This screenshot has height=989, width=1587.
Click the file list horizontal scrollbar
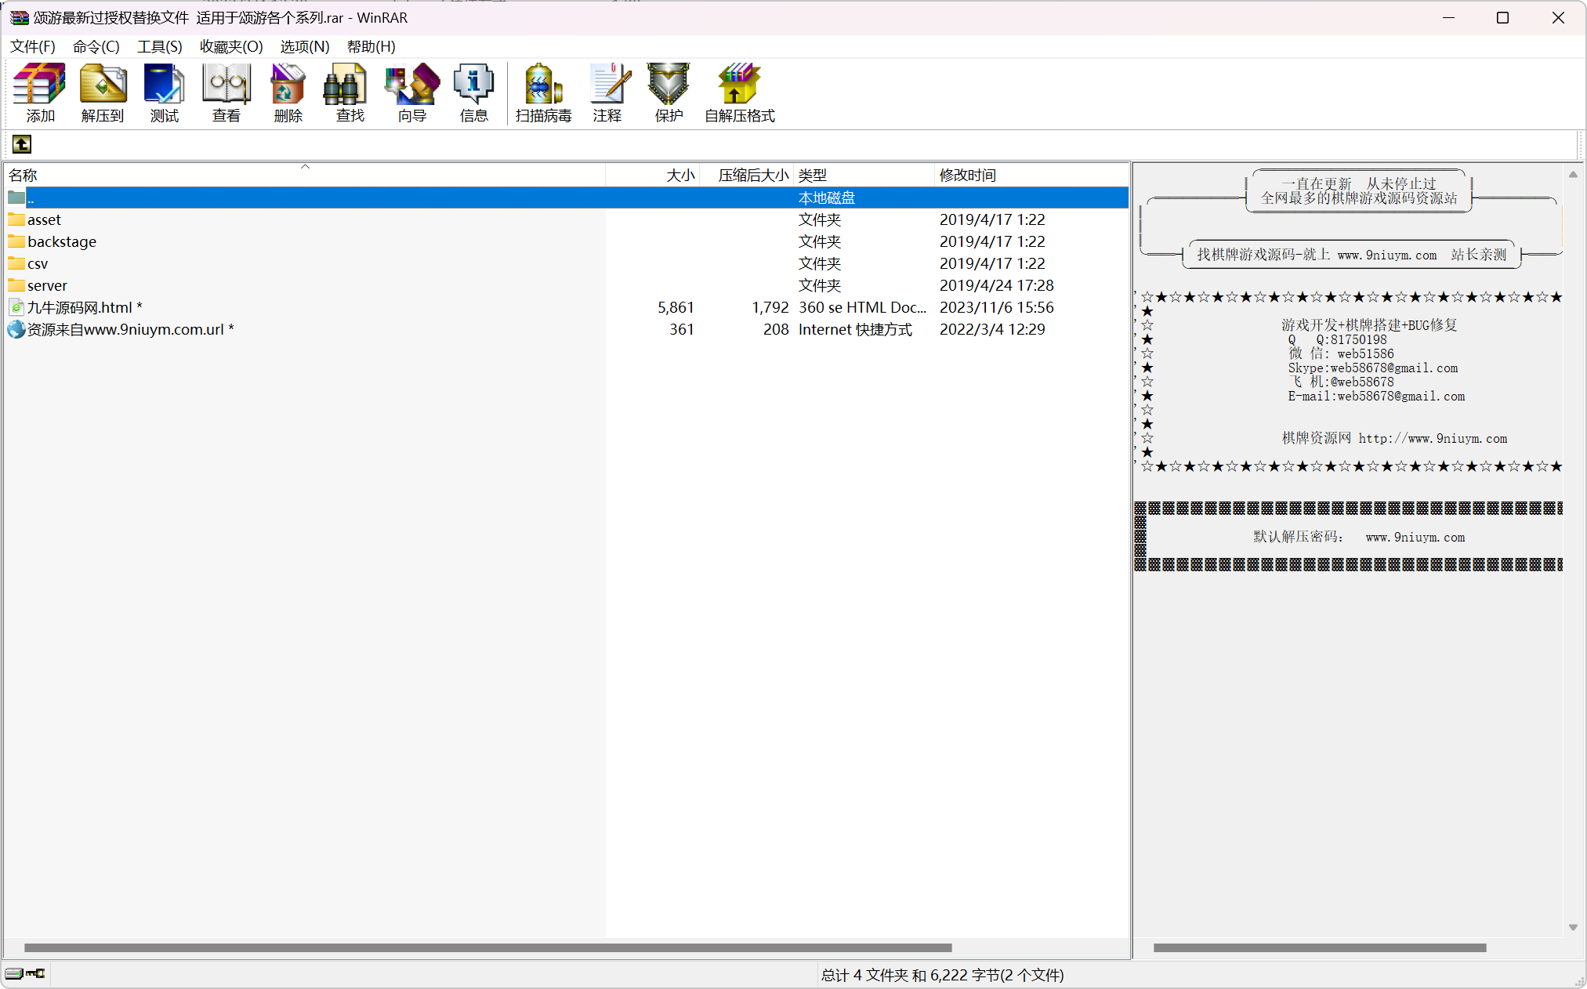(x=487, y=947)
